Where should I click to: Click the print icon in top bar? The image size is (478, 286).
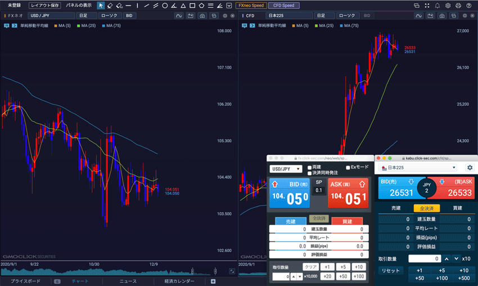[x=458, y=6]
